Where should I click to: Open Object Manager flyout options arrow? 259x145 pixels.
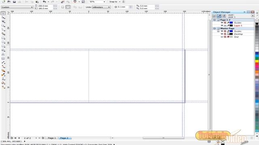tap(253, 16)
